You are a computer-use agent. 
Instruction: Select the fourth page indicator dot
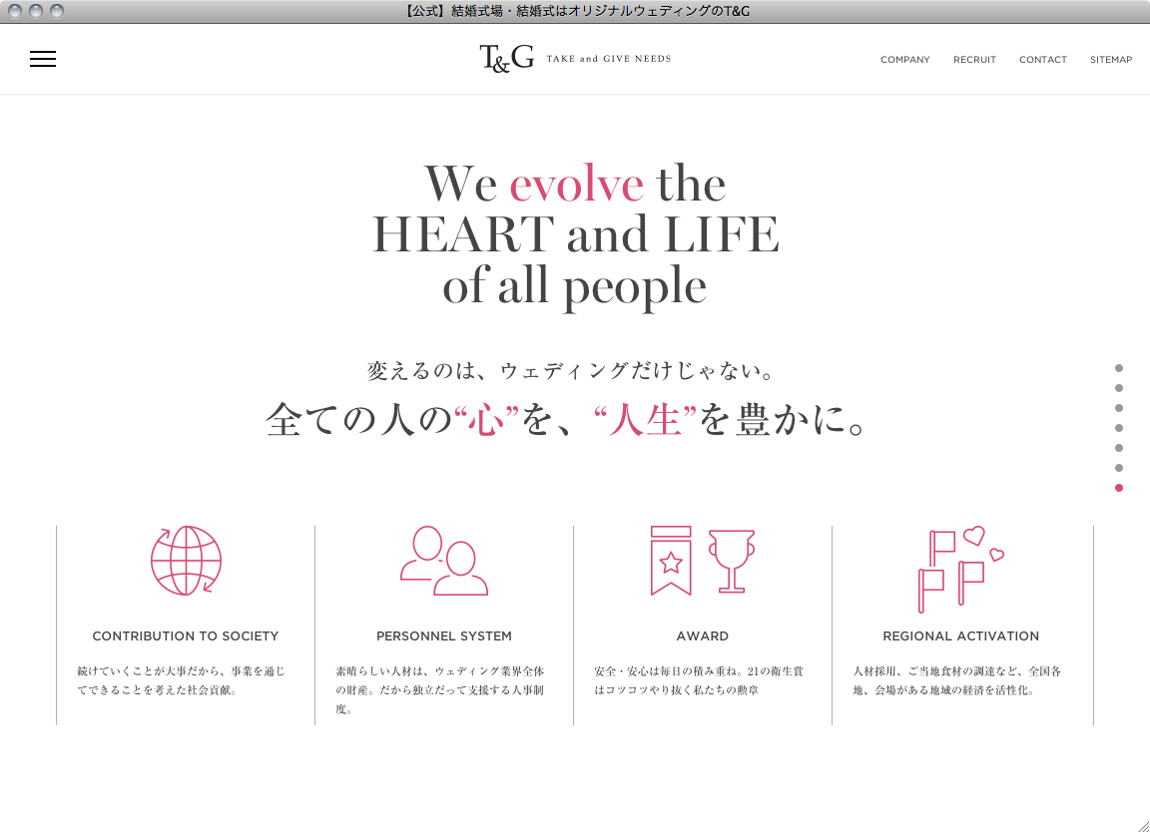tap(1119, 428)
